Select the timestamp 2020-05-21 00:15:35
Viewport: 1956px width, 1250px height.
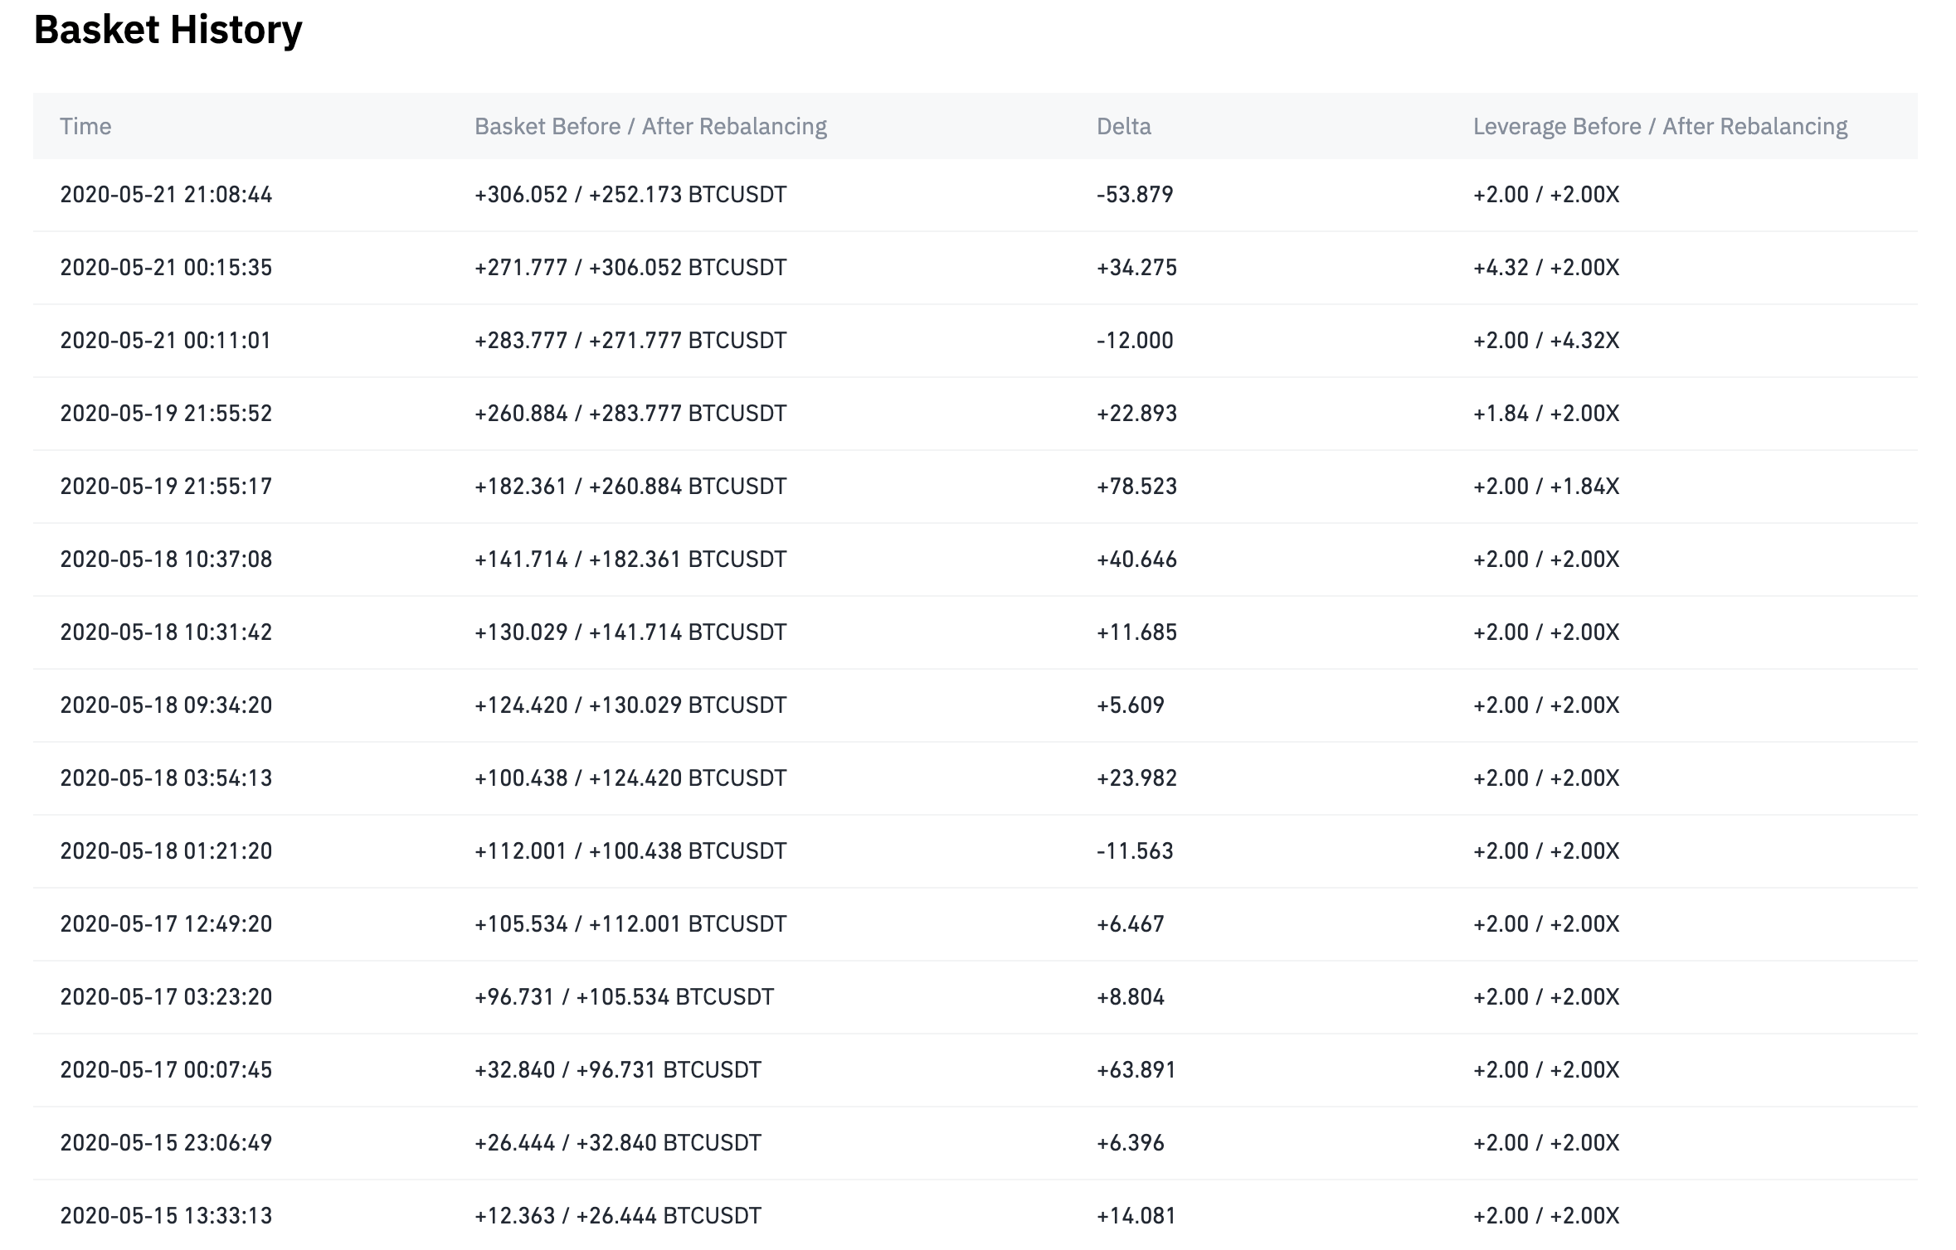coord(166,268)
